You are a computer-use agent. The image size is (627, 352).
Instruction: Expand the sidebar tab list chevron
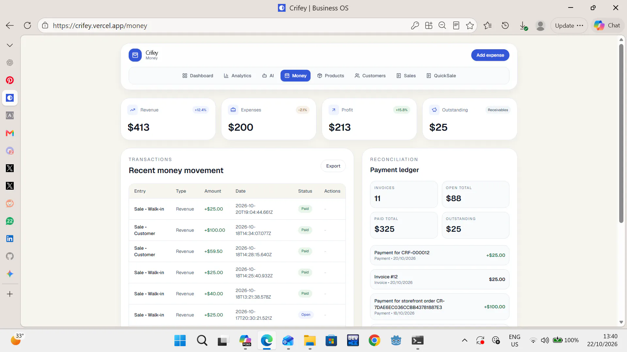pyautogui.click(x=10, y=45)
